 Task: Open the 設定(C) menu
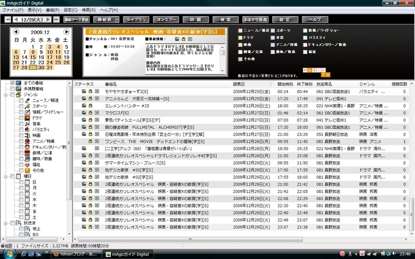click(x=71, y=10)
